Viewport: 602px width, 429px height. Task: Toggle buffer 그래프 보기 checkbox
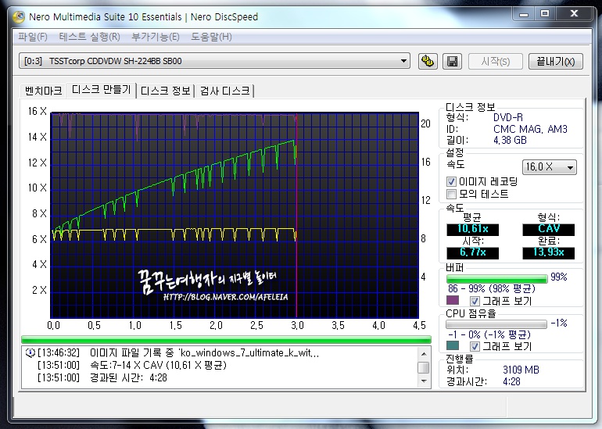click(475, 301)
